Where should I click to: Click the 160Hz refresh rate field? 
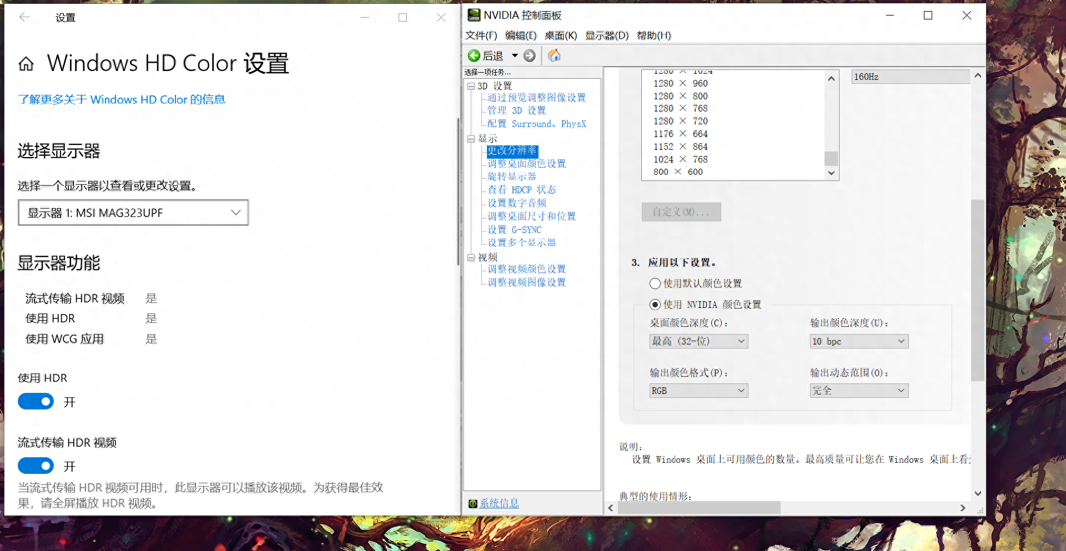click(911, 77)
